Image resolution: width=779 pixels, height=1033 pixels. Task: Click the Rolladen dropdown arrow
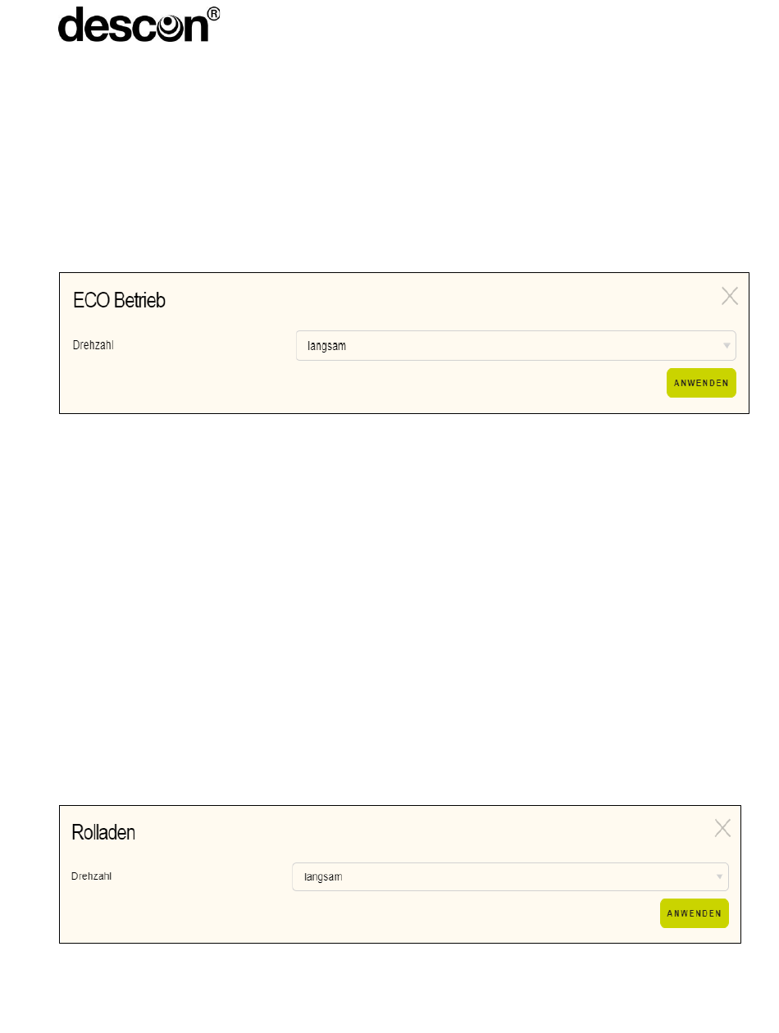pos(720,876)
